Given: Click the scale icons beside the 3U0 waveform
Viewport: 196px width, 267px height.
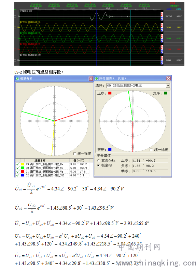Looking at the screenshot, I should pos(162,60).
